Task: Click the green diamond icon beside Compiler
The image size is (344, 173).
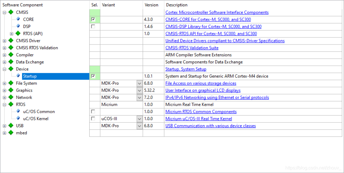Action: 11,55
